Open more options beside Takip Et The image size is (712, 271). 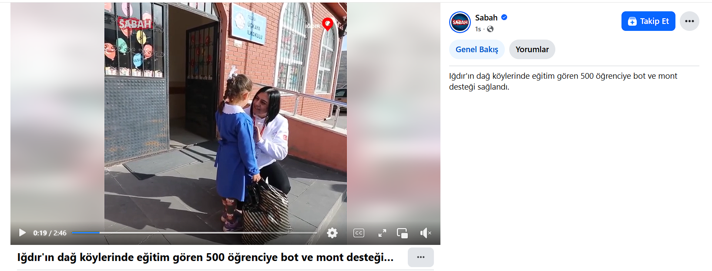689,21
